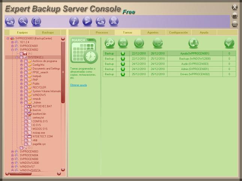
Task: Open the Ayuda tab
Action: 204,33
